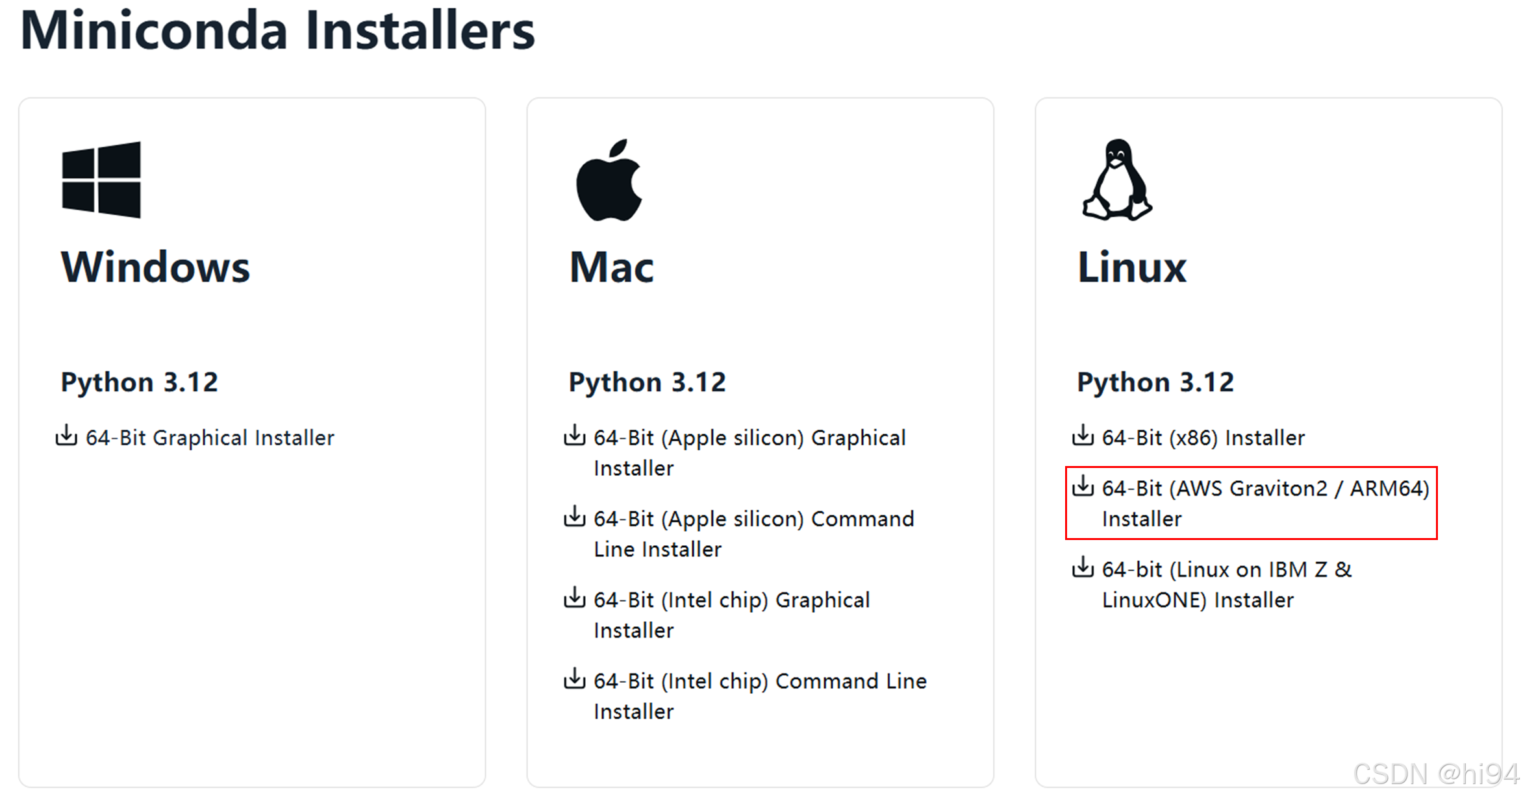The image size is (1523, 799).
Task: Click the Apple logo icon
Action: click(609, 180)
